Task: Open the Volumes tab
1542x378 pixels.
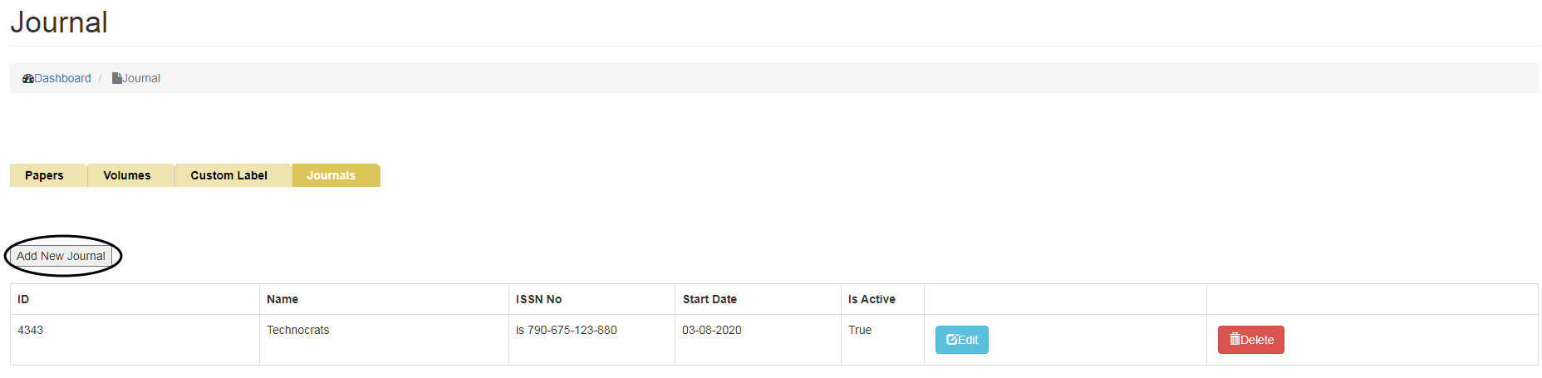Action: pyautogui.click(x=127, y=175)
